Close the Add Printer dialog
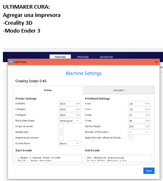Viewport: 163px width, 181px height. point(156,62)
